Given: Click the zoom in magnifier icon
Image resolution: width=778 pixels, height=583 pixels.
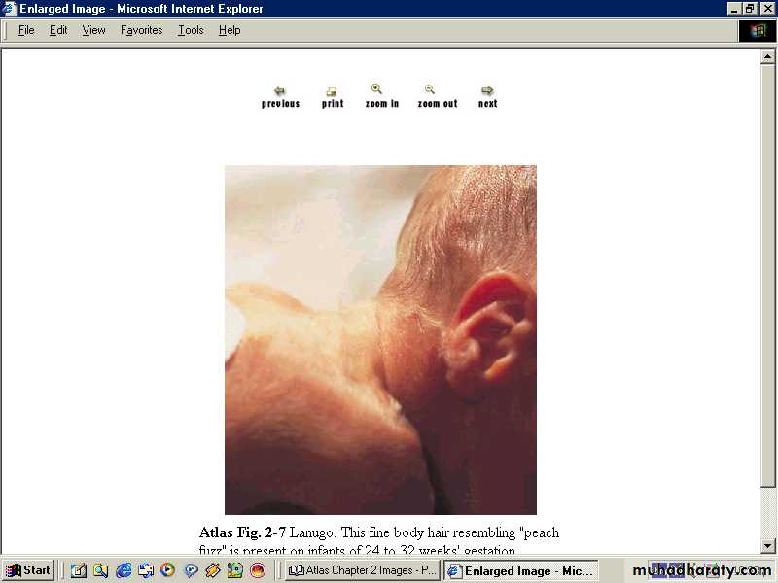Looking at the screenshot, I should pos(377,89).
